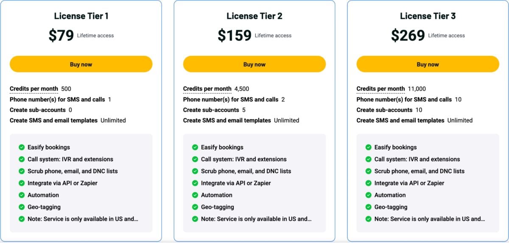This screenshot has width=509, height=243.
Task: Click Buy now for License Tier 1
Action: coord(81,64)
